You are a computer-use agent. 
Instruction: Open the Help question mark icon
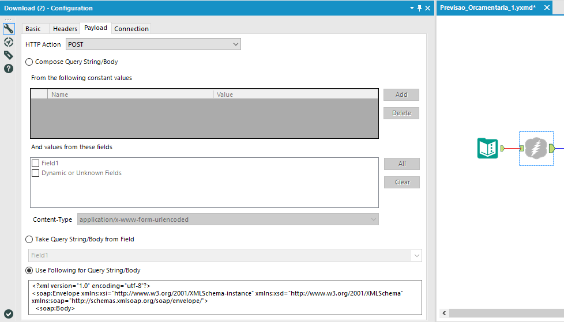(x=9, y=69)
